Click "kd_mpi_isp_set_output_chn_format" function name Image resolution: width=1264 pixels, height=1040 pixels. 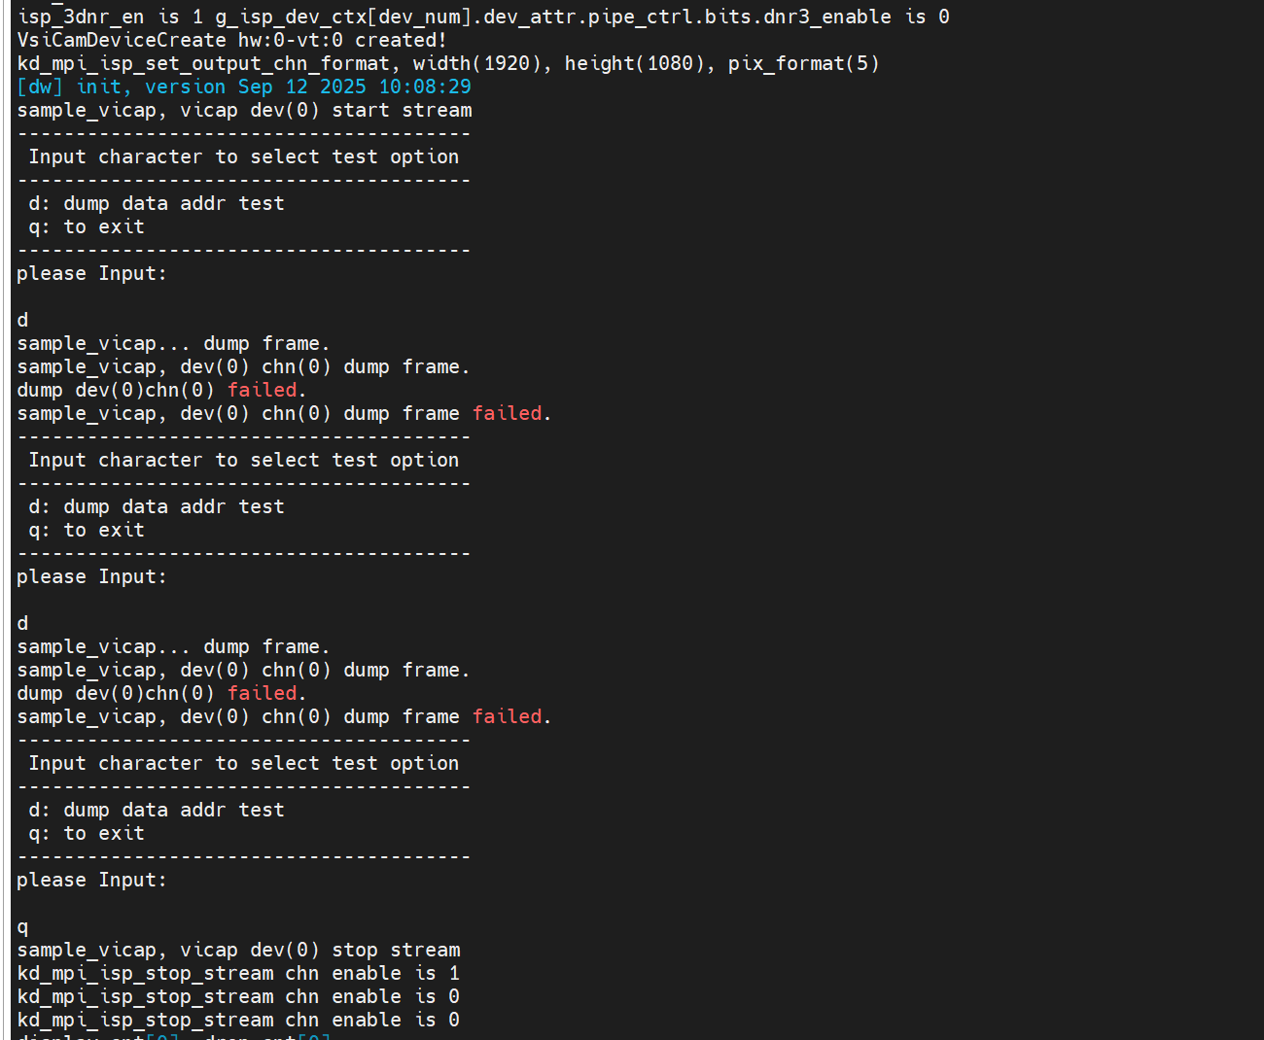(203, 63)
